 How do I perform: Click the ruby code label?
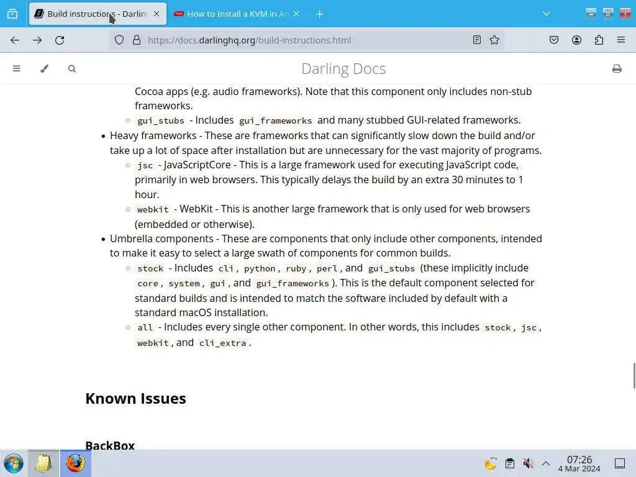296,268
